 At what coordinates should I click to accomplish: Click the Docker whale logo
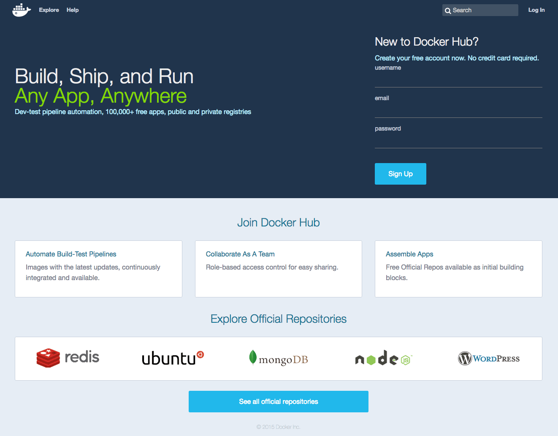pyautogui.click(x=21, y=10)
